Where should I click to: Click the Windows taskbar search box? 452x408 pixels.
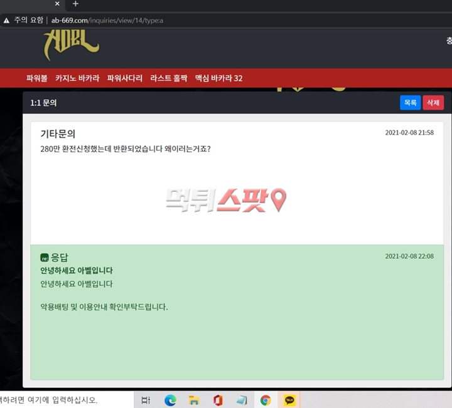click(x=67, y=400)
